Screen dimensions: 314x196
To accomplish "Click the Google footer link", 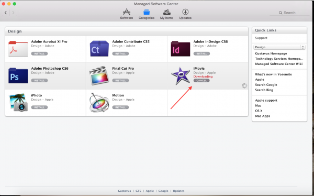I will pyautogui.click(x=163, y=191).
